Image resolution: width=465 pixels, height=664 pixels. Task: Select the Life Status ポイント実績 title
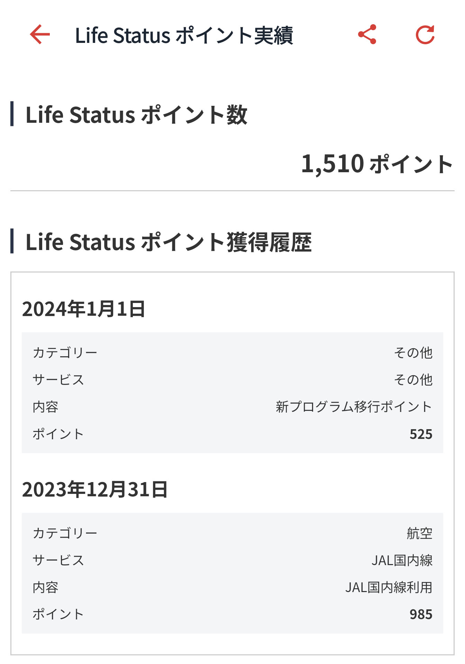pos(184,35)
